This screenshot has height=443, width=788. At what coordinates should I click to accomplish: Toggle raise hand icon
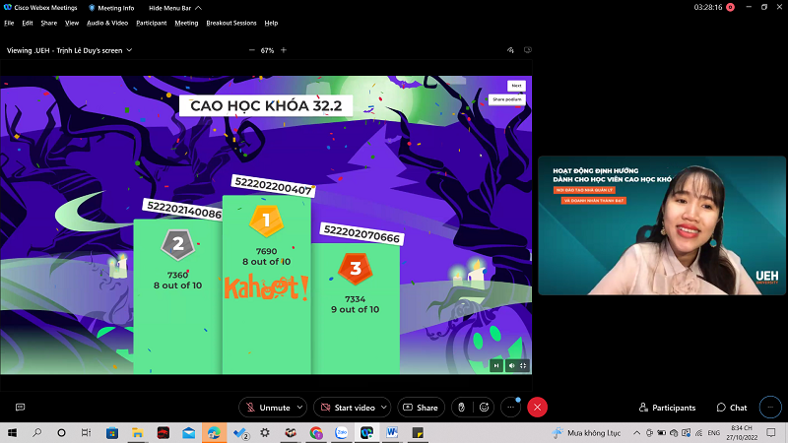461,408
